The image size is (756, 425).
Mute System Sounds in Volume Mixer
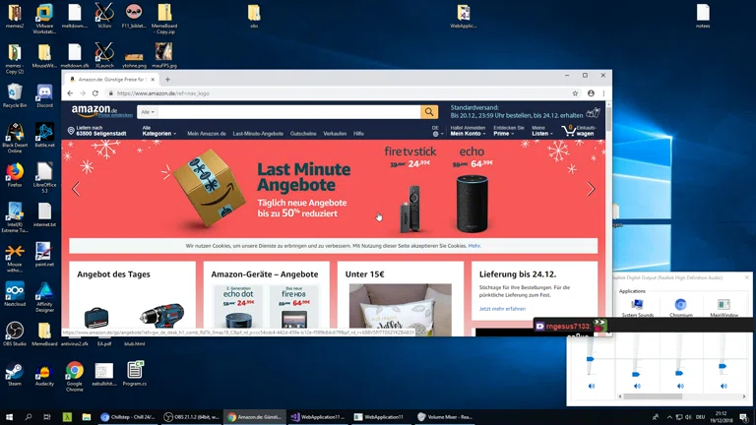click(x=637, y=386)
